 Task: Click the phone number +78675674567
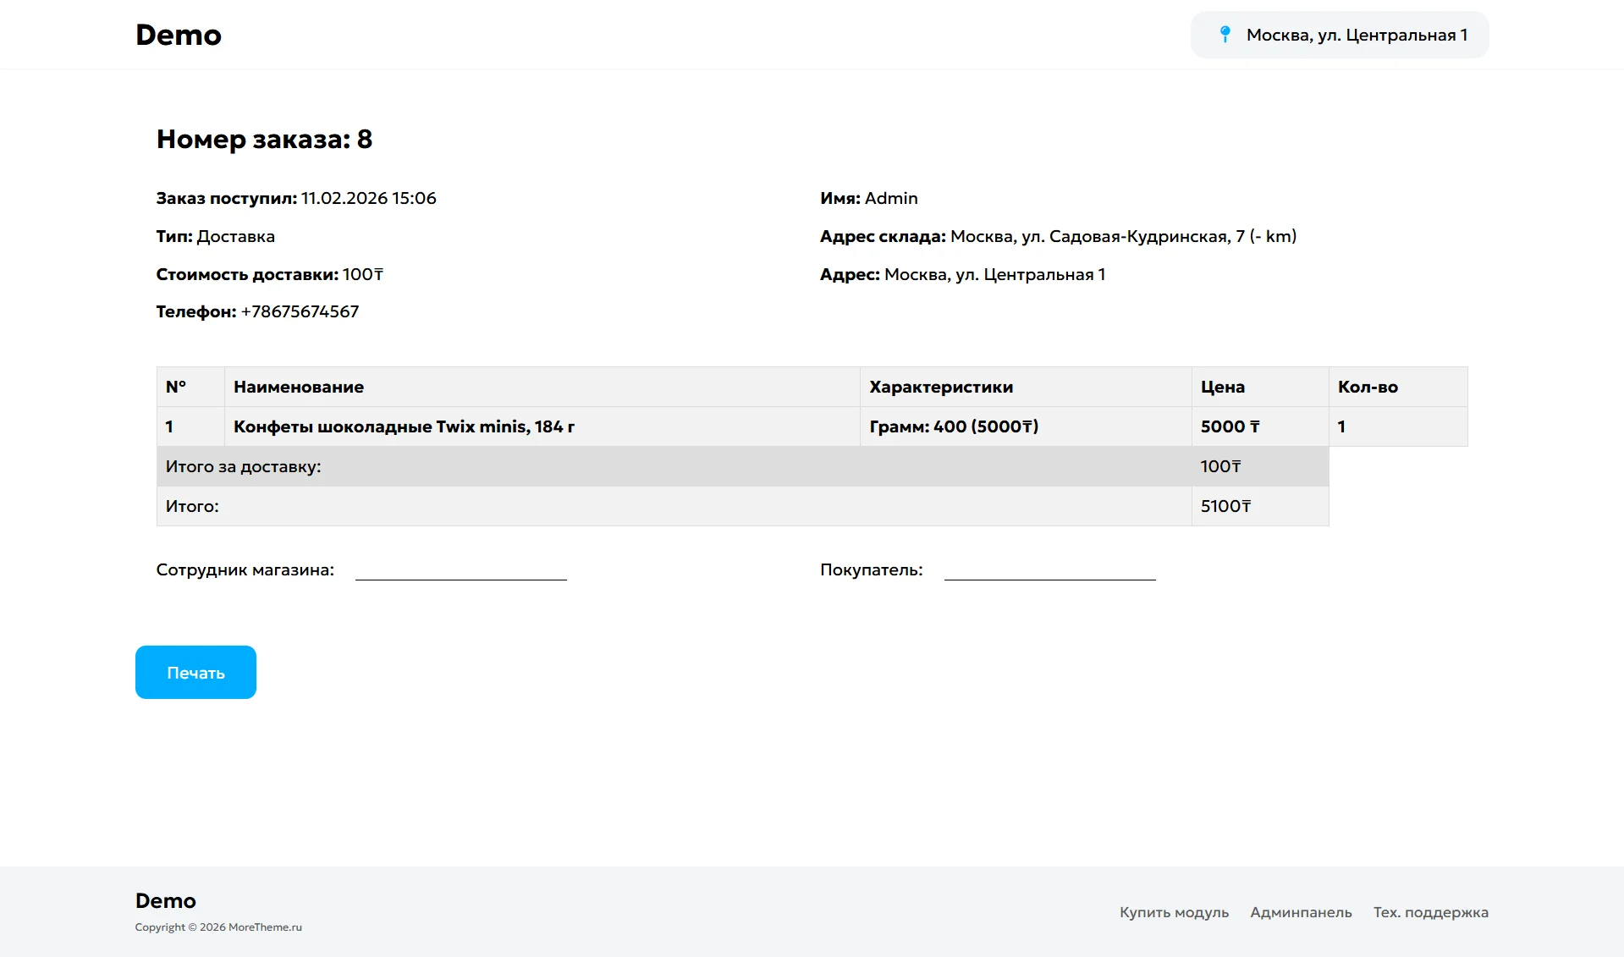tap(300, 311)
